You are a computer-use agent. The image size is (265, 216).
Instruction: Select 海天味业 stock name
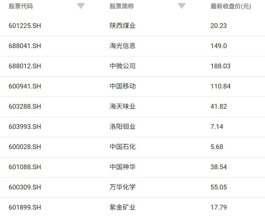click(122, 107)
